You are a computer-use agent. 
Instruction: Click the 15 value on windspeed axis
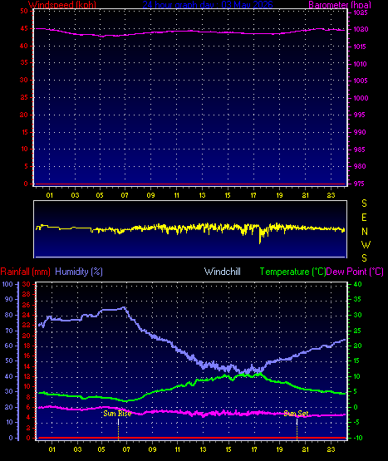pyautogui.click(x=24, y=132)
